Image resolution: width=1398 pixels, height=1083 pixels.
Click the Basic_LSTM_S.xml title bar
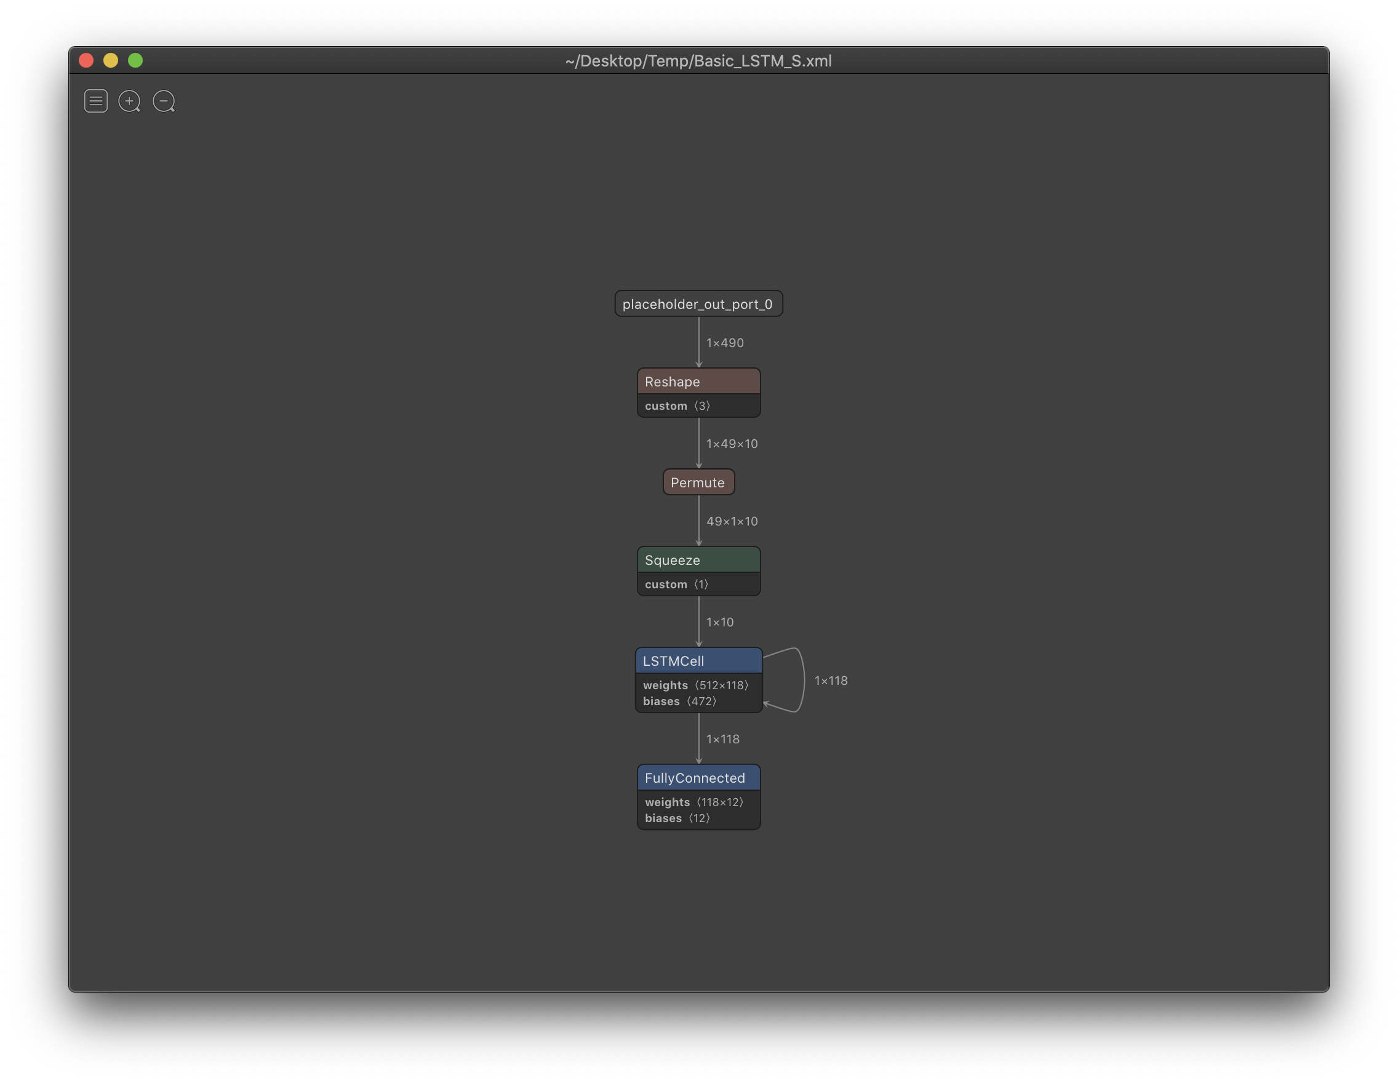tap(698, 61)
